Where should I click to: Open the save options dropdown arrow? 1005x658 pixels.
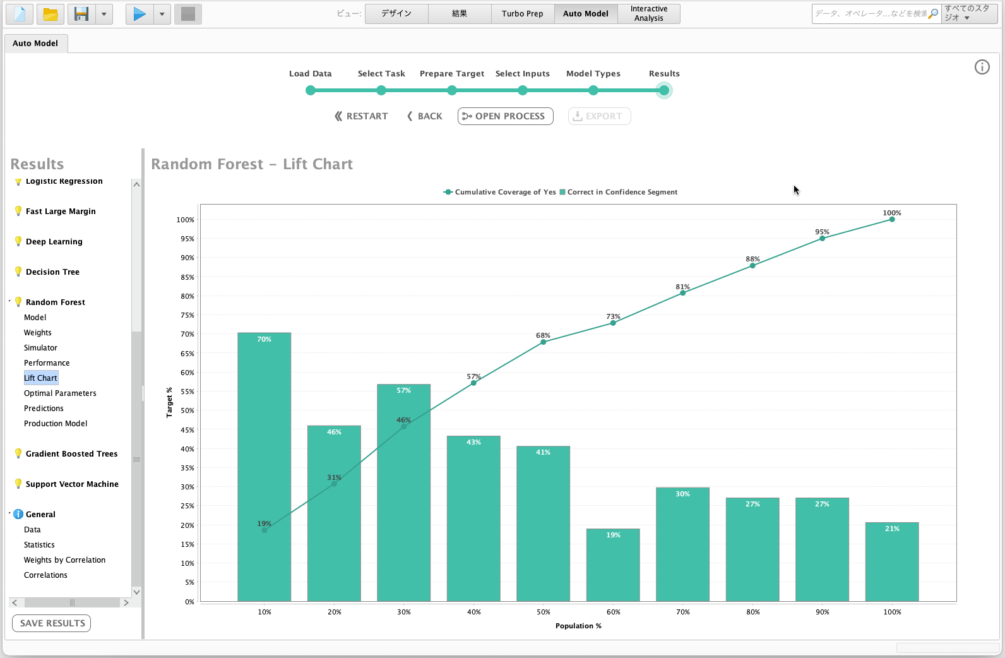[x=104, y=14]
